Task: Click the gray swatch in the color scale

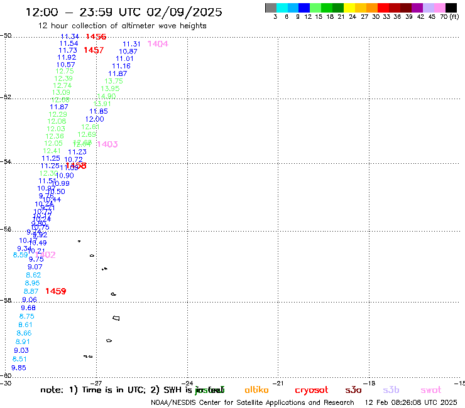Action: click(271, 8)
